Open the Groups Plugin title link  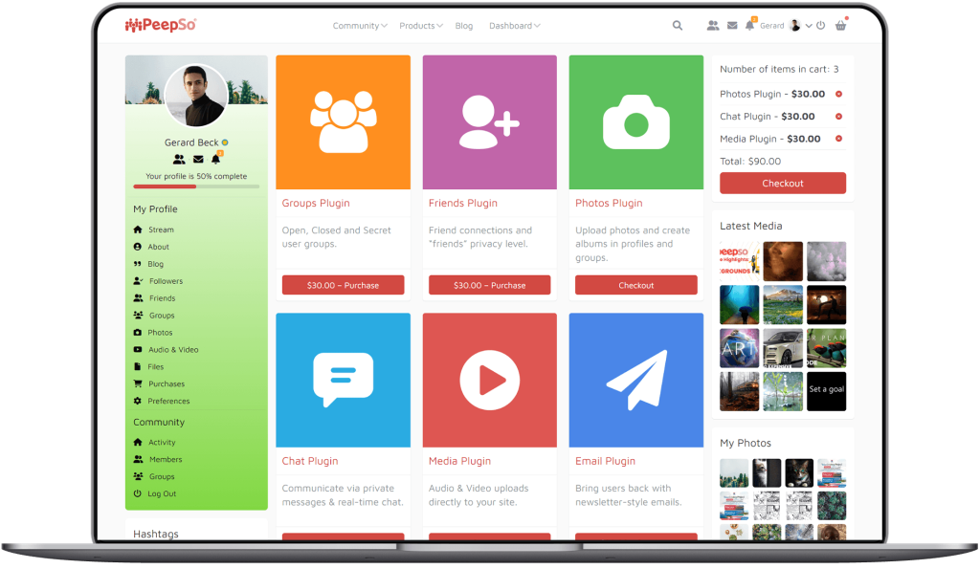(316, 203)
